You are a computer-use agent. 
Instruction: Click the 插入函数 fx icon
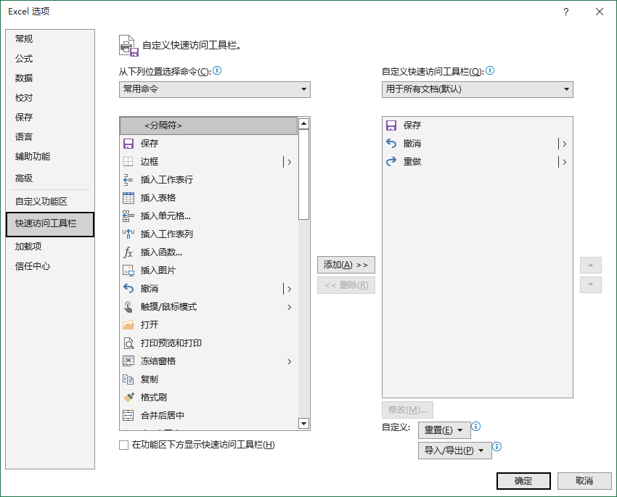(x=128, y=252)
